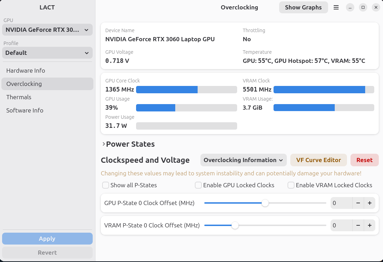Apply the current settings

[47, 239]
